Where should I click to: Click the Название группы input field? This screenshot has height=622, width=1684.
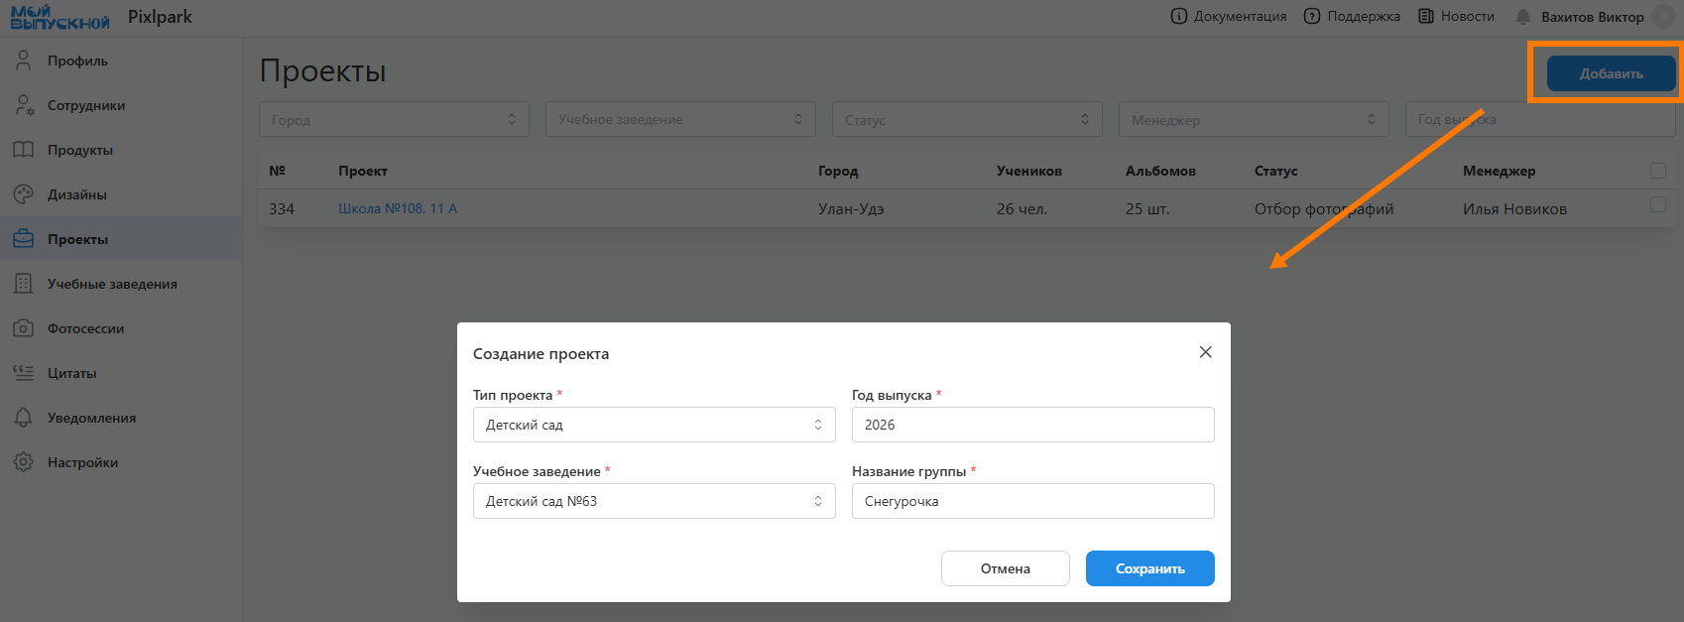pos(1032,501)
